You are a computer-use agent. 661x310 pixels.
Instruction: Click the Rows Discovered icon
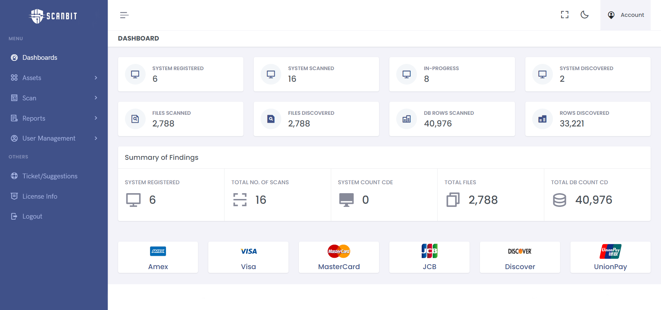542,119
